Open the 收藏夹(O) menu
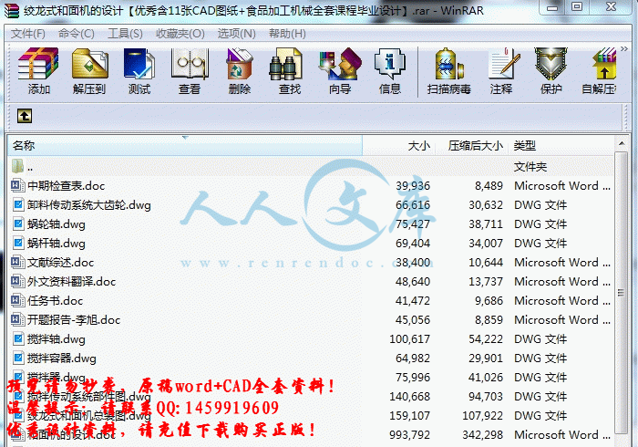This screenshot has height=447, width=638. [180, 34]
